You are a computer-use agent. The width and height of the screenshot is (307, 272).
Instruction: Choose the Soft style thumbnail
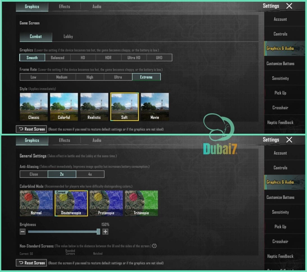[x=125, y=107]
